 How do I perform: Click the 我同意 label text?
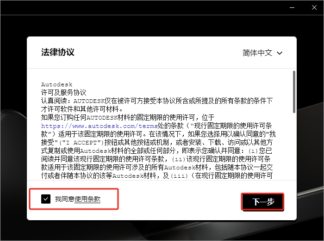[x=64, y=199]
